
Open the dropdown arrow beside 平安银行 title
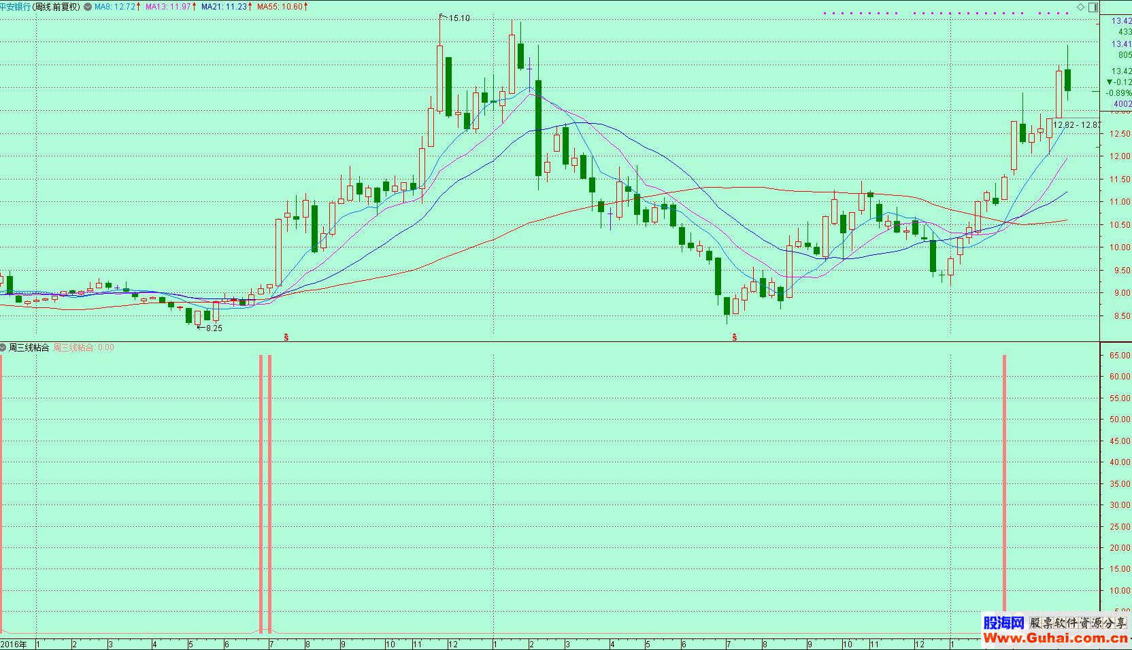pyautogui.click(x=87, y=7)
